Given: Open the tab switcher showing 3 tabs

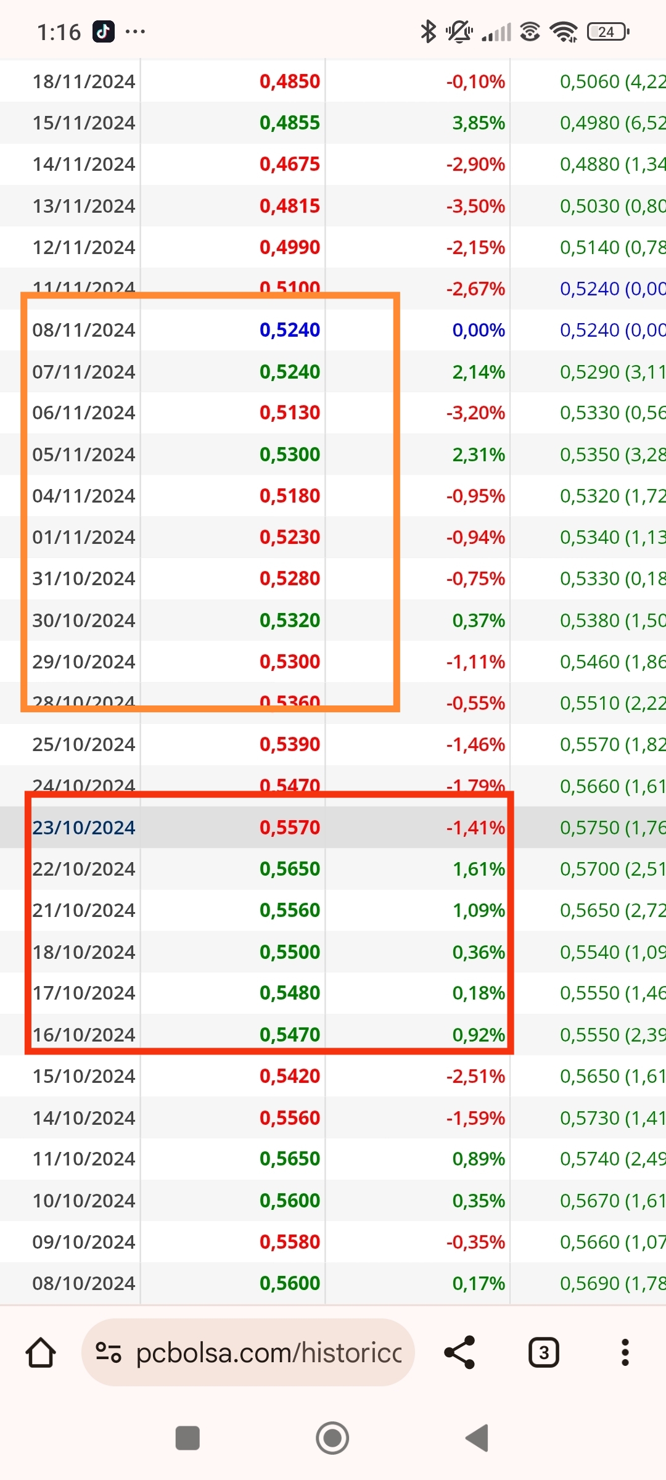Looking at the screenshot, I should pos(543,1353).
